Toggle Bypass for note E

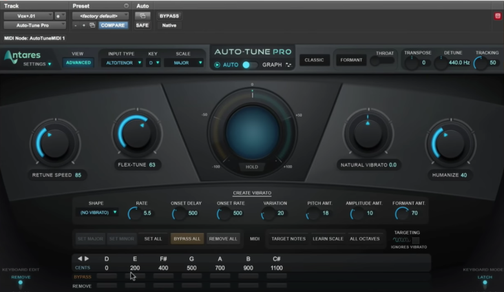135,276
